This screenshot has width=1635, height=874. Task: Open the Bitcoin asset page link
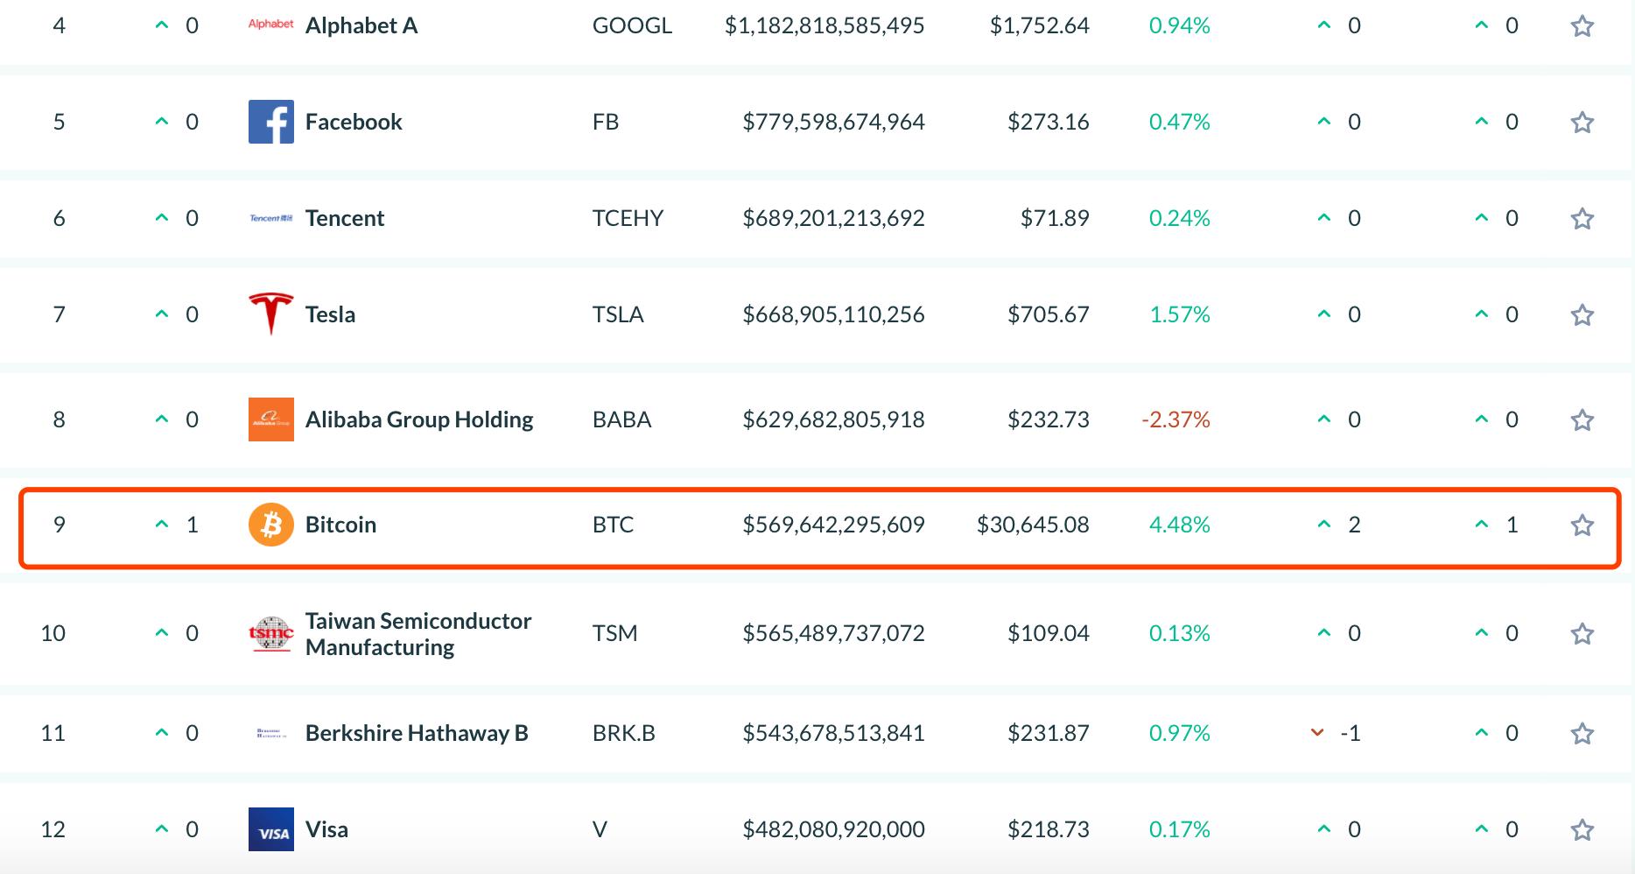click(340, 525)
